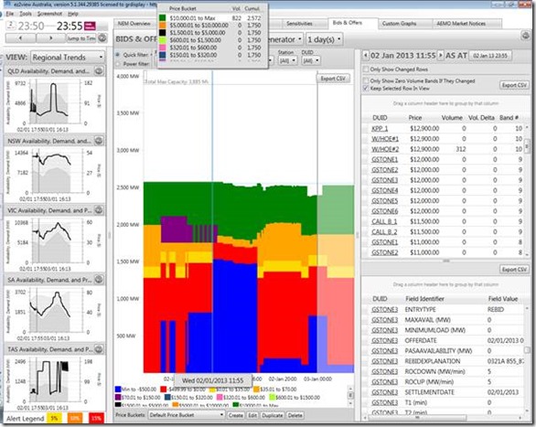Image resolution: width=536 pixels, height=427 pixels.
Task: Open the VIC panel round options icon
Action: 99,210
